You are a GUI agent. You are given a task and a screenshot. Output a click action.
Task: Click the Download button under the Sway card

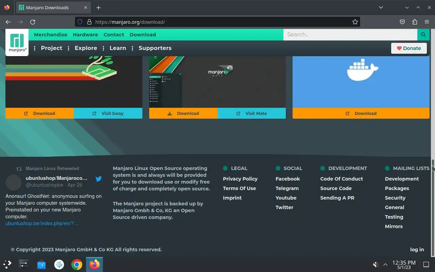(39, 113)
